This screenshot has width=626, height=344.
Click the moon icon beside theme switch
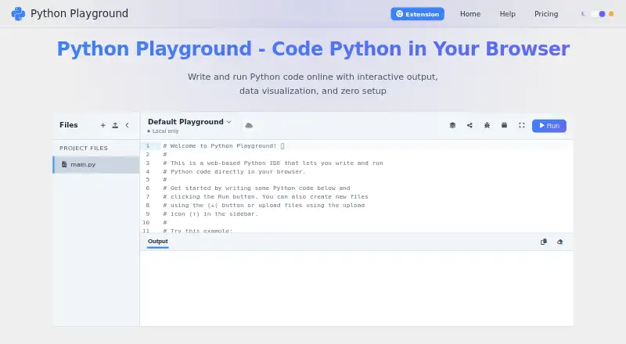click(x=583, y=14)
